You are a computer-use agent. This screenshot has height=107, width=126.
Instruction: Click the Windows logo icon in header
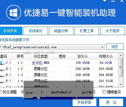[x=13, y=12]
